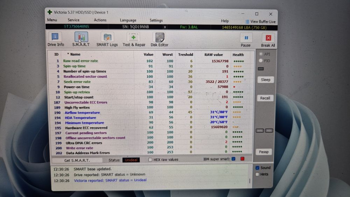
Task: Click the Health column header
Action: click(238, 55)
